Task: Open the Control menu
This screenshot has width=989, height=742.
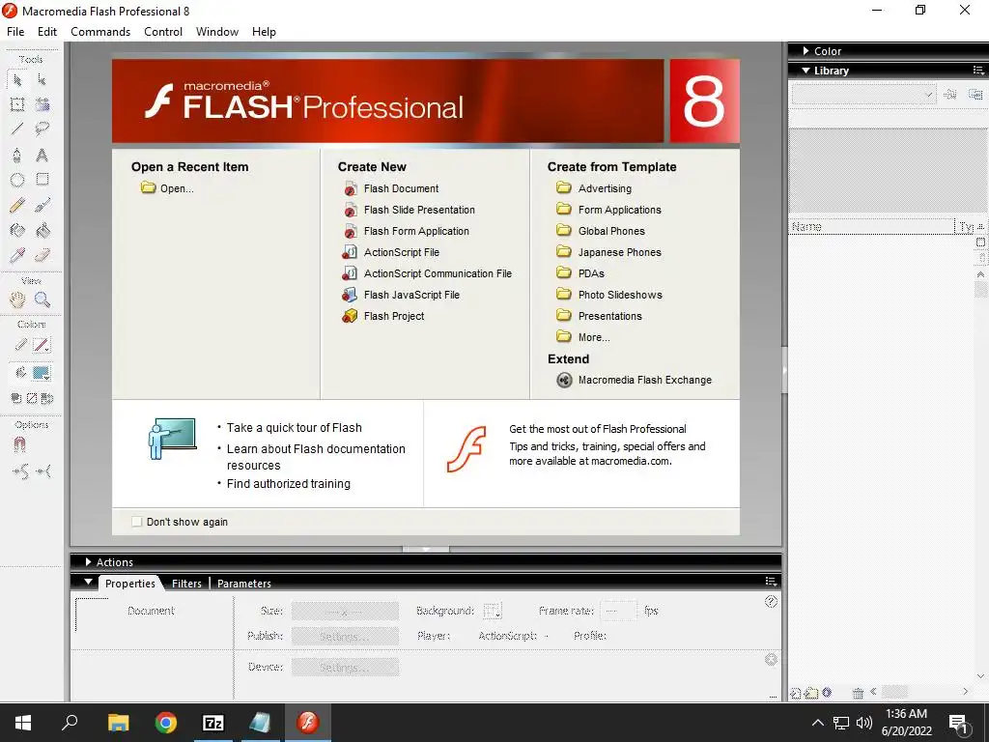Action: click(162, 32)
